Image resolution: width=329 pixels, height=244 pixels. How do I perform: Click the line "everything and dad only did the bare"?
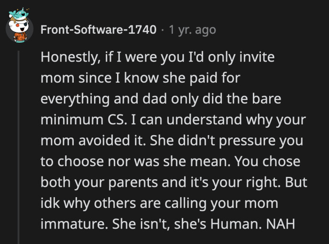[x=163, y=99]
